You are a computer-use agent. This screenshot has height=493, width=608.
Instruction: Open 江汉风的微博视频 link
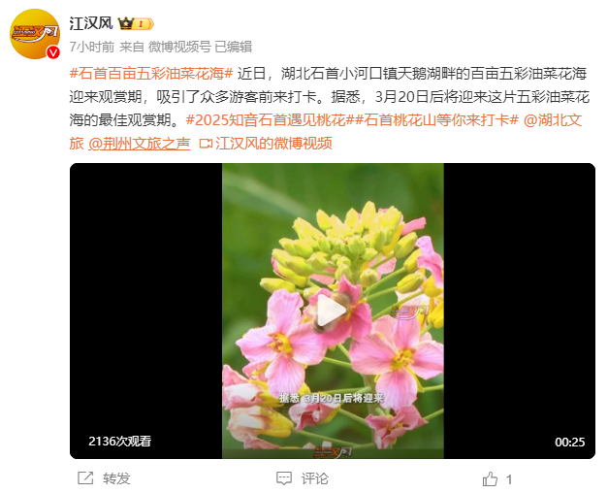[273, 144]
